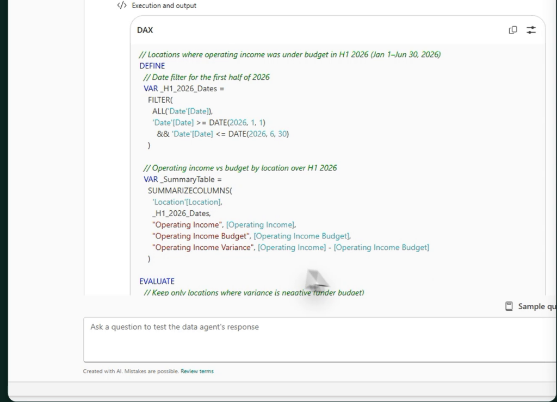Open DAX code block settings icon
Viewport: 557px width, 402px height.
coord(531,30)
